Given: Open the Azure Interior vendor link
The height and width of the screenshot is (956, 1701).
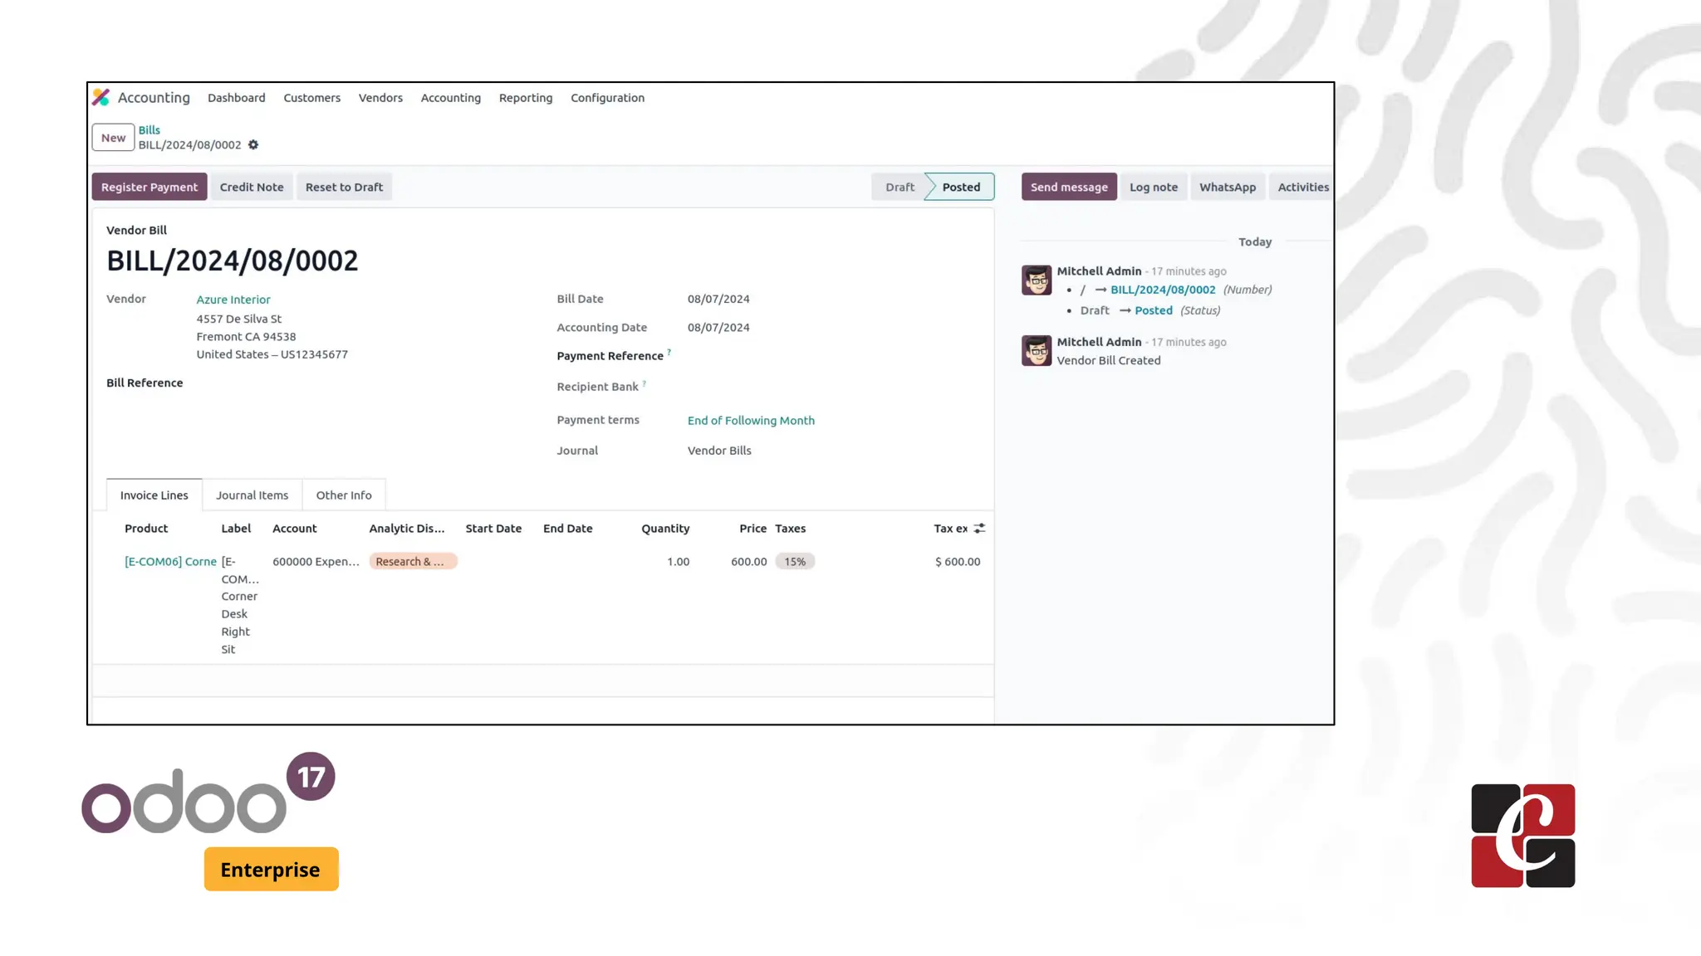Looking at the screenshot, I should 233,300.
